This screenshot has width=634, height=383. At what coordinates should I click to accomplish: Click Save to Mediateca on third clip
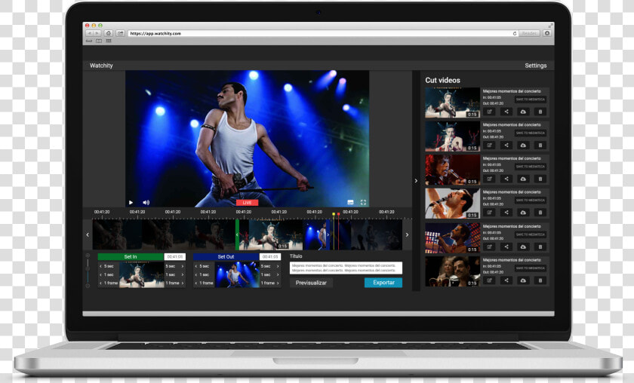[x=531, y=167]
